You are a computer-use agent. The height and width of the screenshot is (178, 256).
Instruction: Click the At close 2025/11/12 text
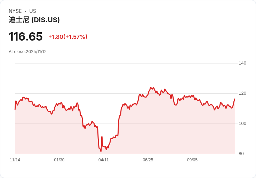[x=28, y=52]
